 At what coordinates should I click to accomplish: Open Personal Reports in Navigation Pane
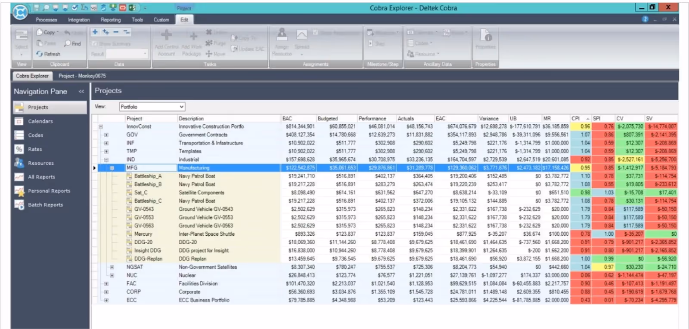(49, 191)
